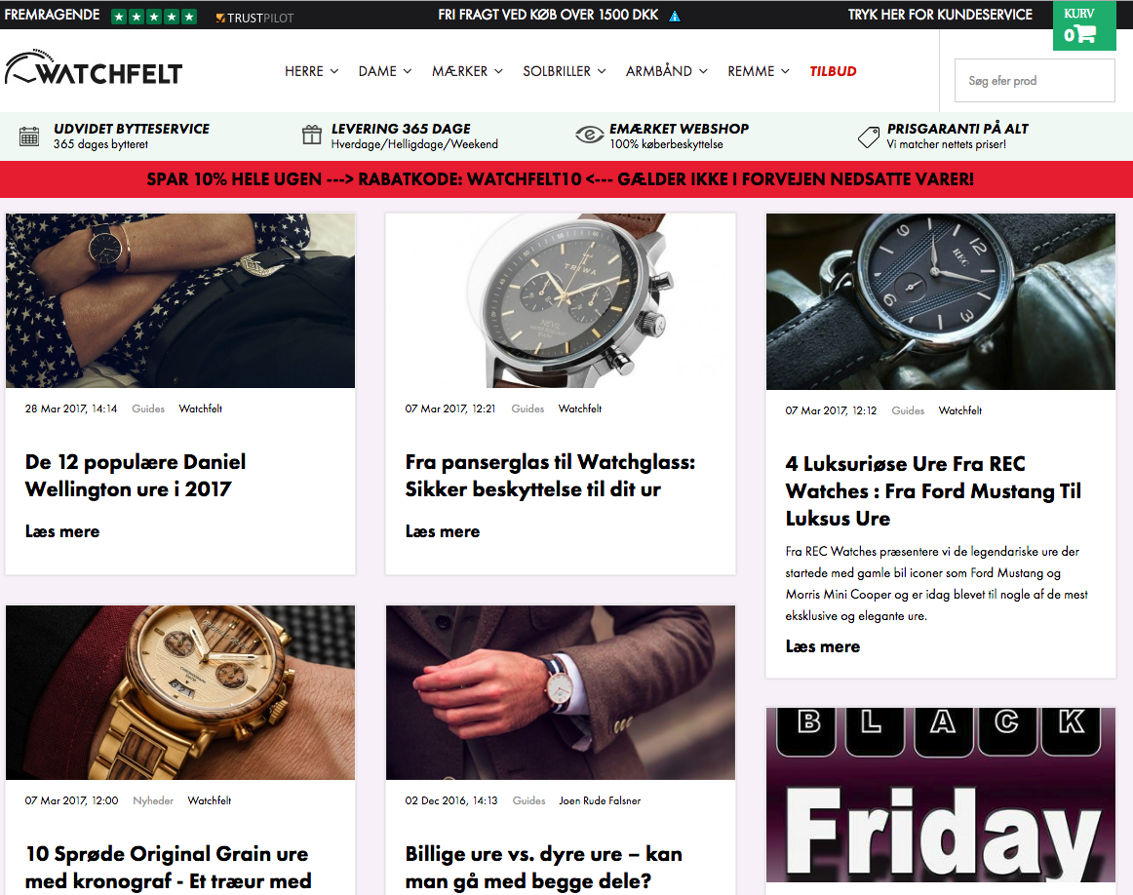Open the Armbånd menu

[666, 71]
